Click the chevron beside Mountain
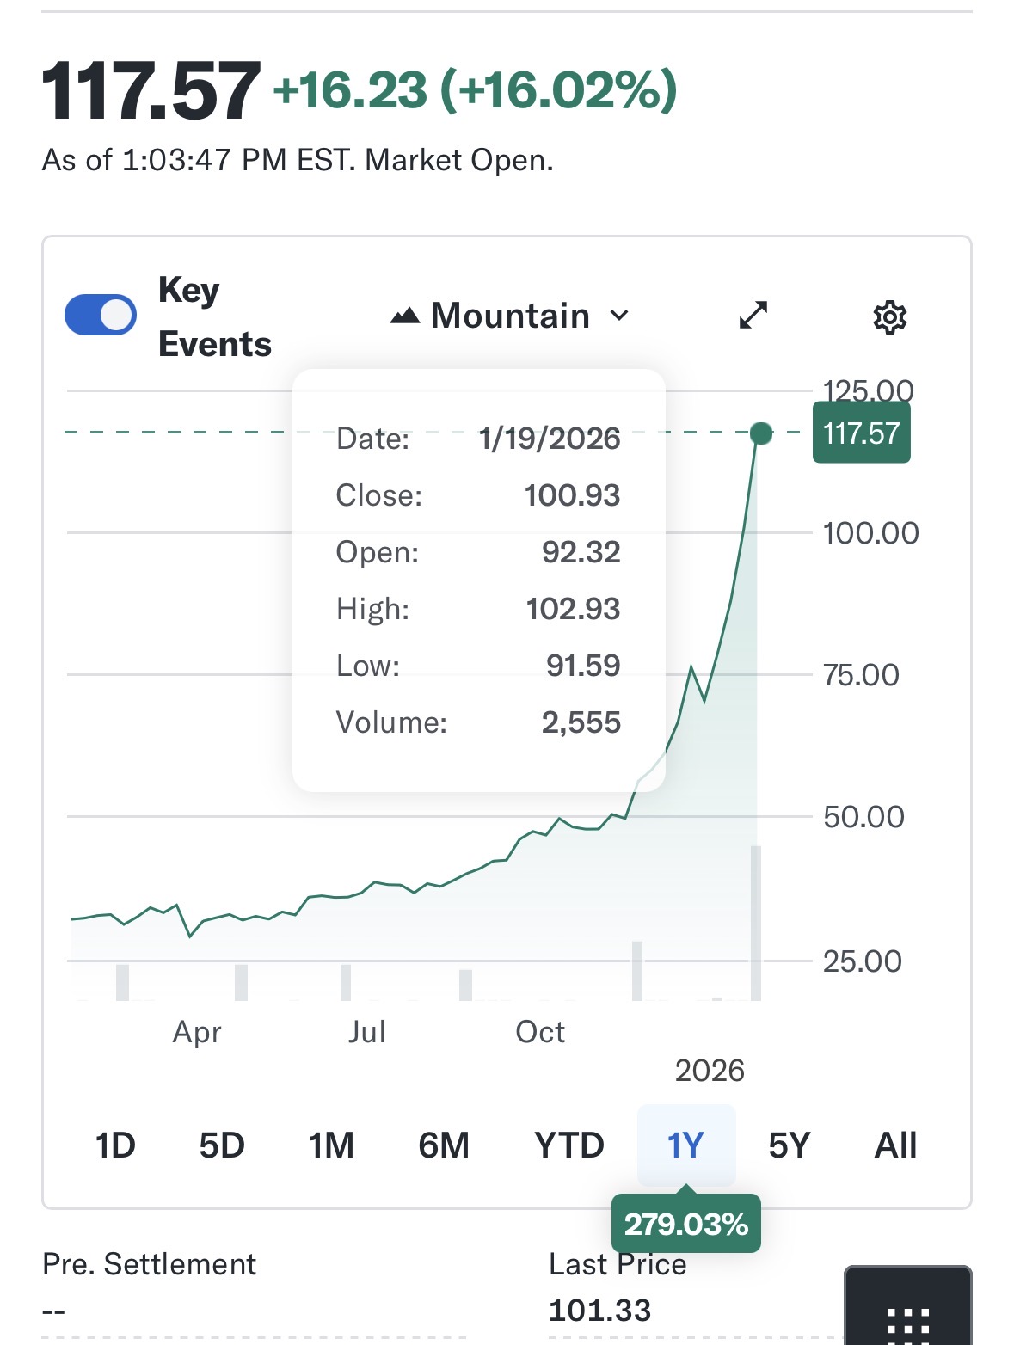 (x=619, y=316)
